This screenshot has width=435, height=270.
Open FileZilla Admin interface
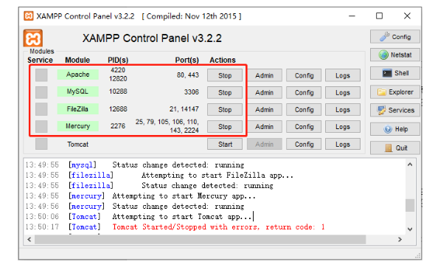point(265,110)
